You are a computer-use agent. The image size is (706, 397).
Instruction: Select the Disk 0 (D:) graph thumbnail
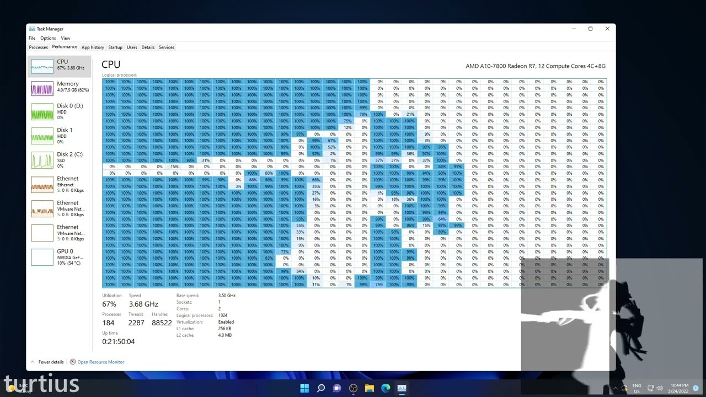click(x=42, y=112)
